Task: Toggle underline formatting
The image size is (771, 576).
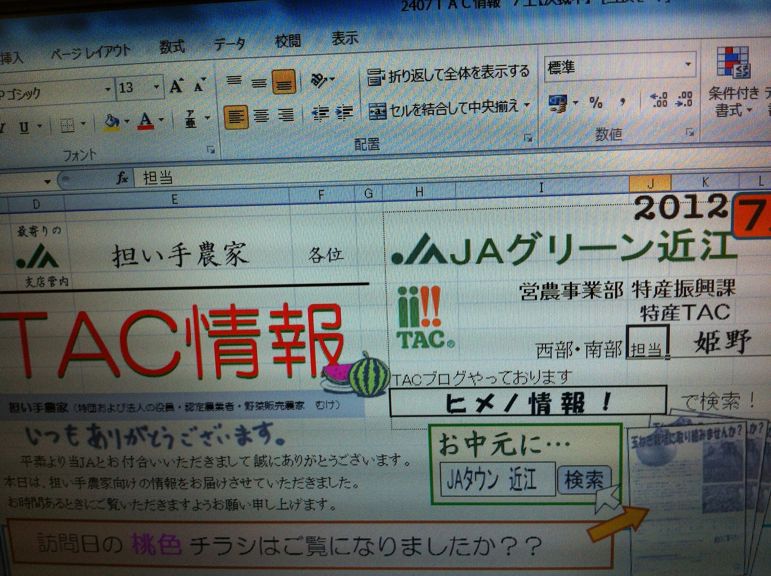Action: pos(24,127)
